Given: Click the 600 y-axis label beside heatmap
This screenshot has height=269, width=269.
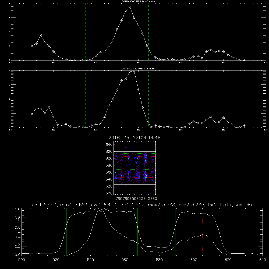Looking at the screenshot, I should click(109, 158).
